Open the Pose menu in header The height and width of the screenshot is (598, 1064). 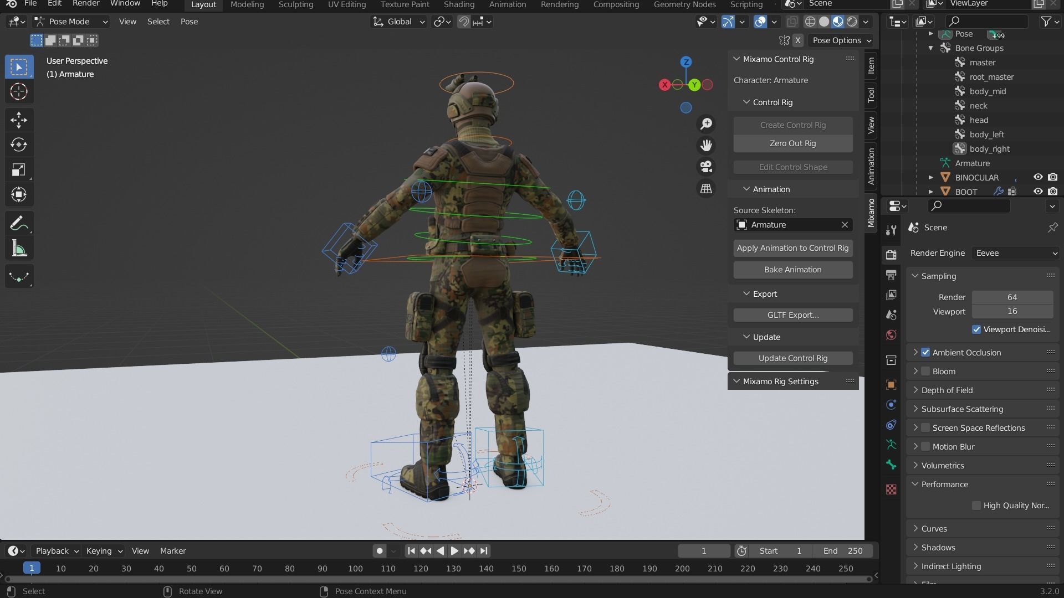coord(189,22)
